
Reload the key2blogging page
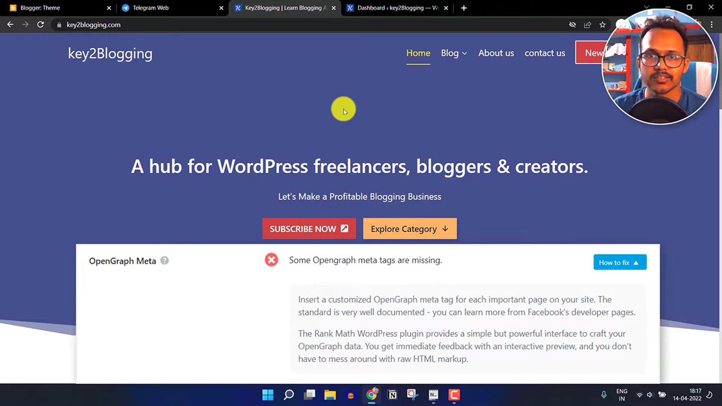[41, 24]
